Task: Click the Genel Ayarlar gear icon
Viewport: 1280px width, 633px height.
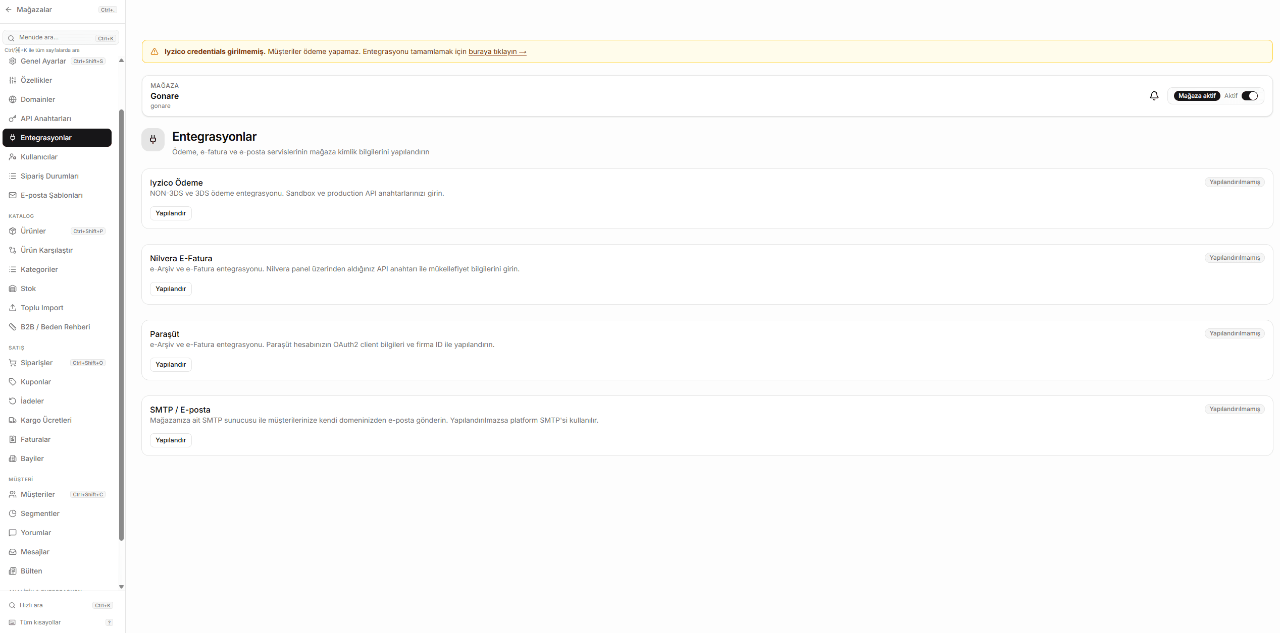Action: pyautogui.click(x=13, y=61)
